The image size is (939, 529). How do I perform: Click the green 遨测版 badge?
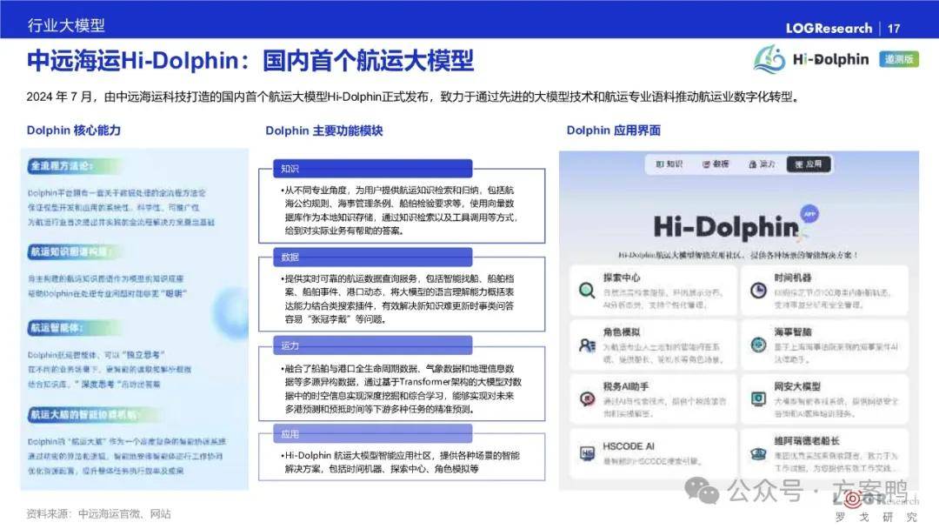pyautogui.click(x=899, y=59)
